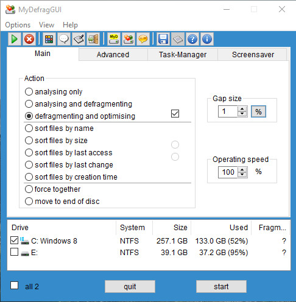Image resolution: width=296 pixels, height=302 pixels.
Task: Toggle the Gap size % unit button
Action: click(258, 111)
